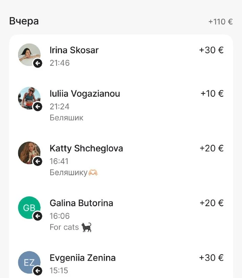The height and width of the screenshot is (278, 242).
Task: Click incoming arrow badge on Irina's avatar
Action: [x=37, y=63]
